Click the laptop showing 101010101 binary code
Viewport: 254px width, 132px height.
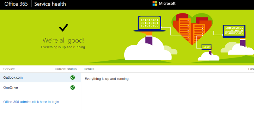click(149, 24)
